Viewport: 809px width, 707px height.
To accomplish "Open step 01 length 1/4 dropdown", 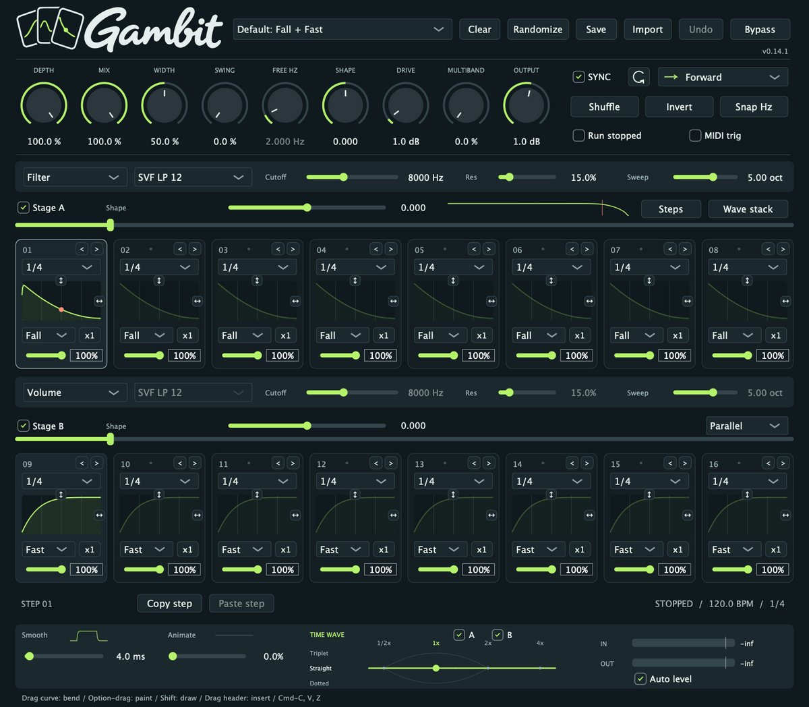I will point(61,267).
